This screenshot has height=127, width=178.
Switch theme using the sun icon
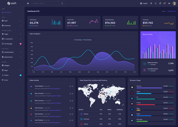coord(151,3)
